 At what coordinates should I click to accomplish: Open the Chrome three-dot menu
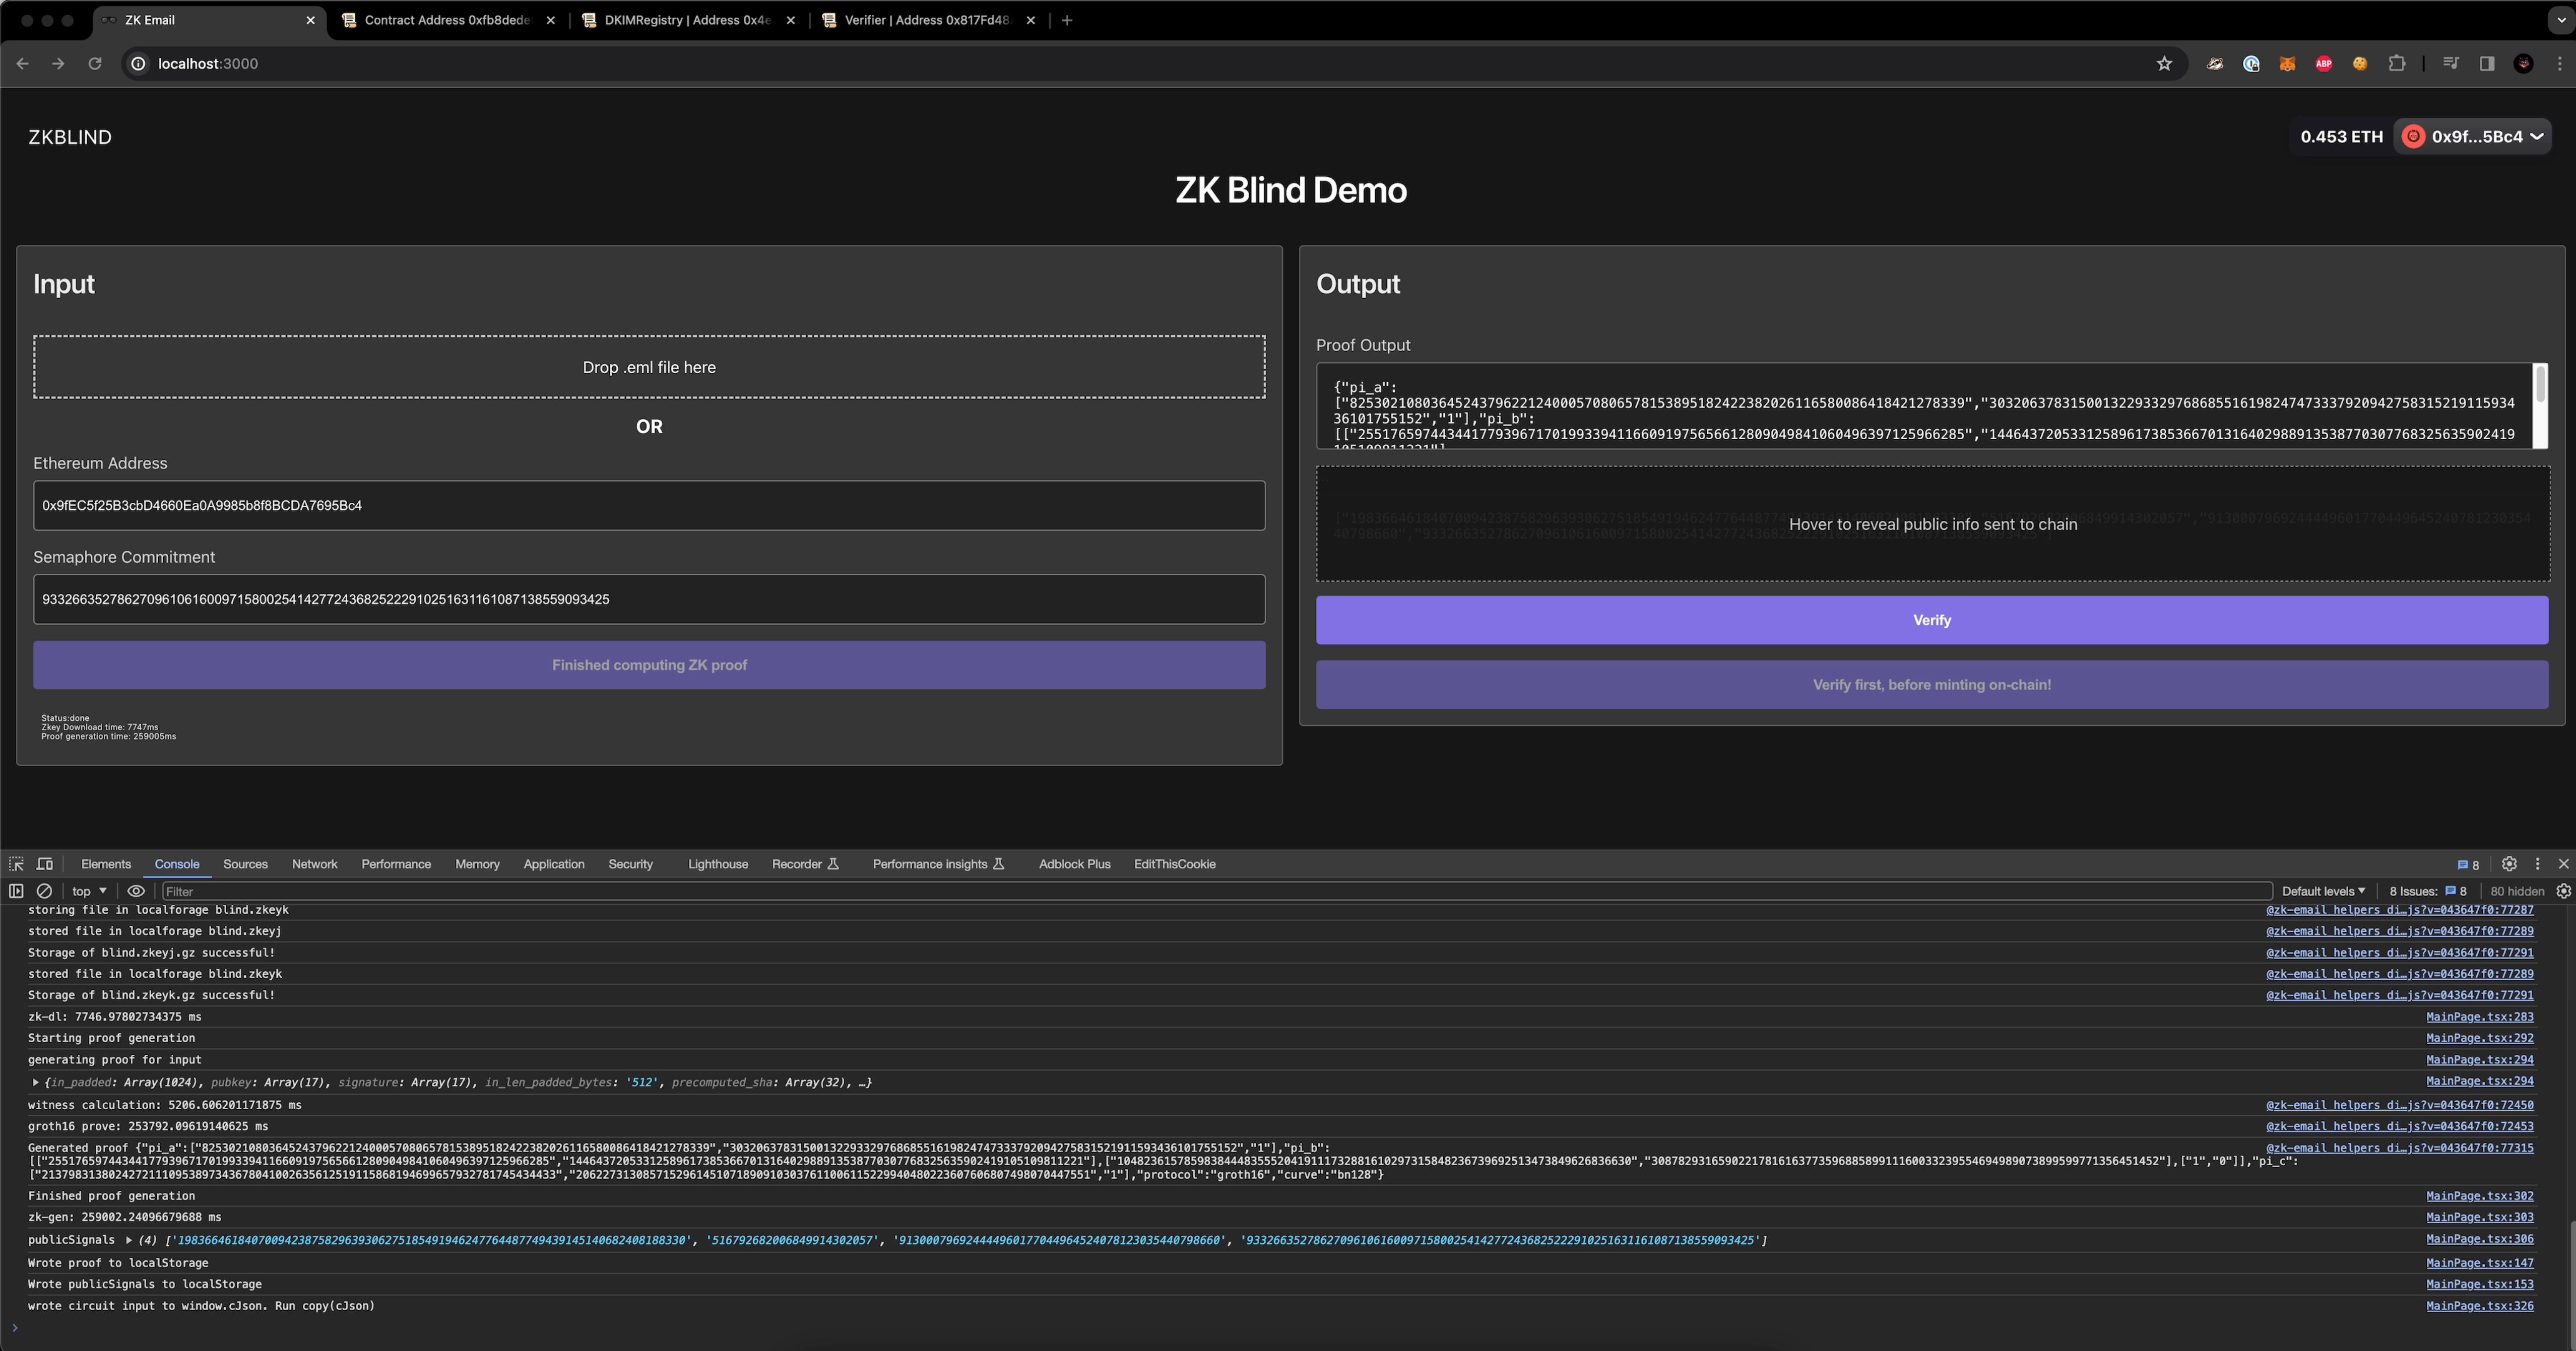coord(2559,63)
